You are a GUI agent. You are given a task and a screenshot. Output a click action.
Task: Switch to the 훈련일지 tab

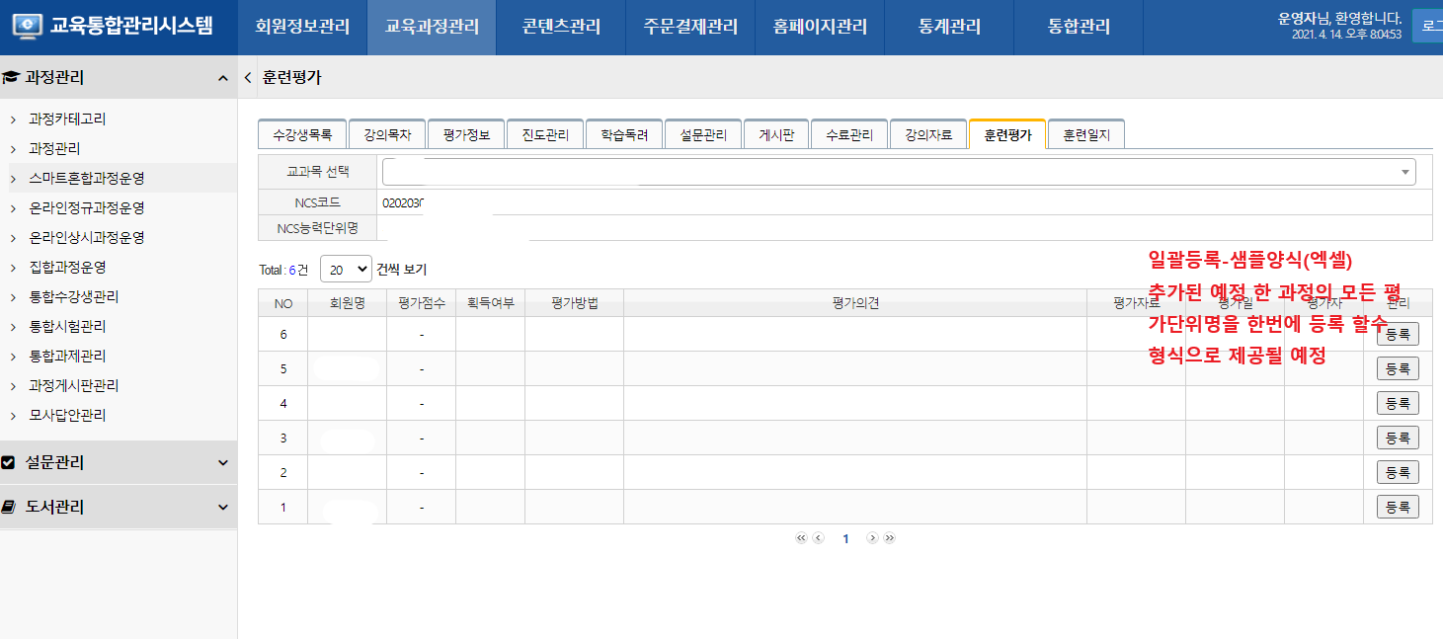point(1086,135)
